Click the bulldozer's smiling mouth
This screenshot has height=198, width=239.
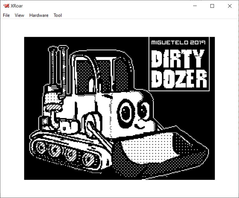139,126
